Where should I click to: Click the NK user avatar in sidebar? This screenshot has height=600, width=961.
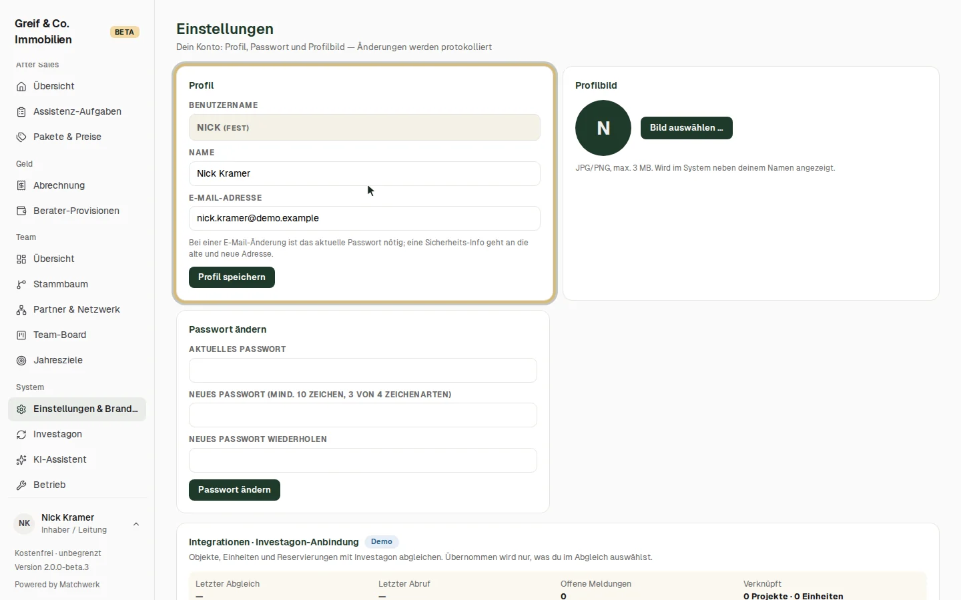coord(25,524)
